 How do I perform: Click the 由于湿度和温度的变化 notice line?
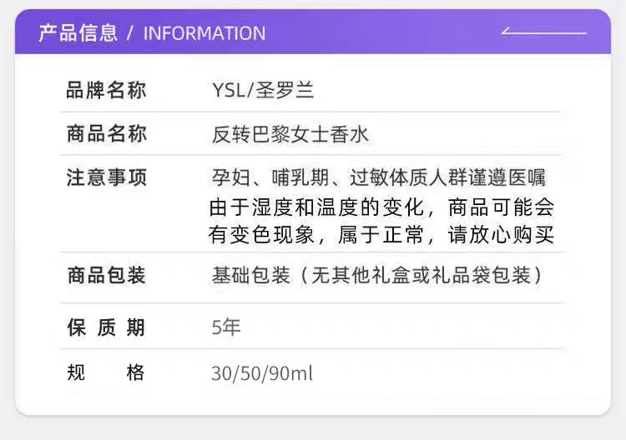tap(381, 207)
